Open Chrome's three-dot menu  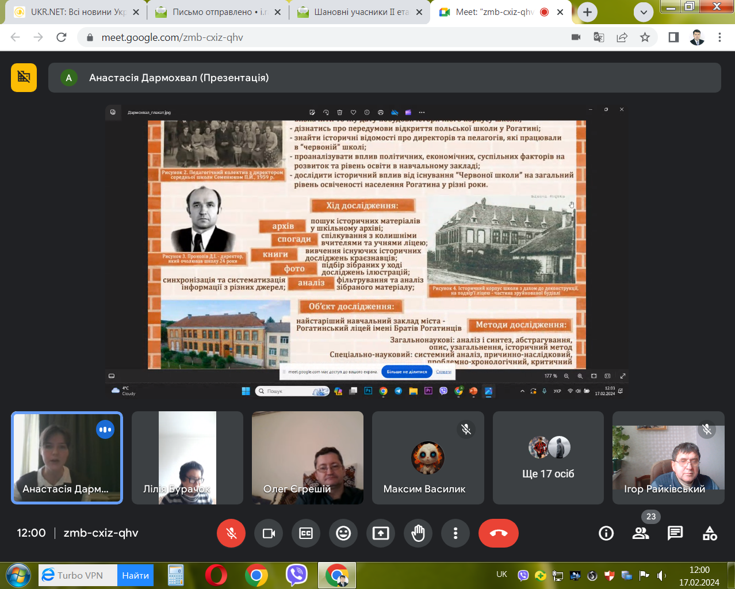pyautogui.click(x=719, y=37)
